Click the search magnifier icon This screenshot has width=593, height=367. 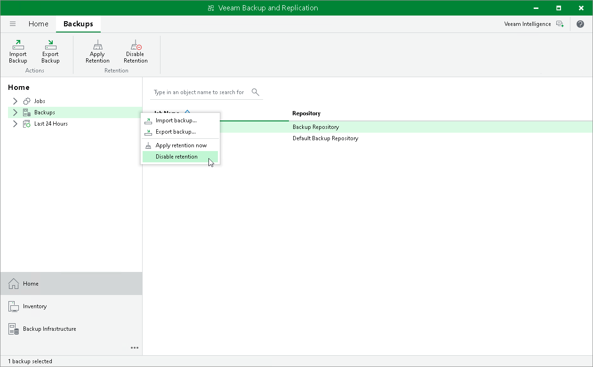click(256, 92)
